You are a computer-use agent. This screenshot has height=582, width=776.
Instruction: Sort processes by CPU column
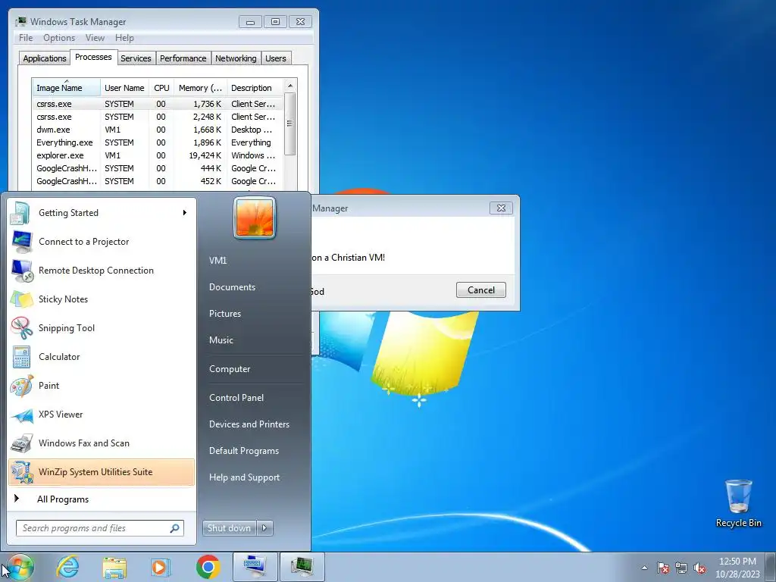click(x=161, y=88)
